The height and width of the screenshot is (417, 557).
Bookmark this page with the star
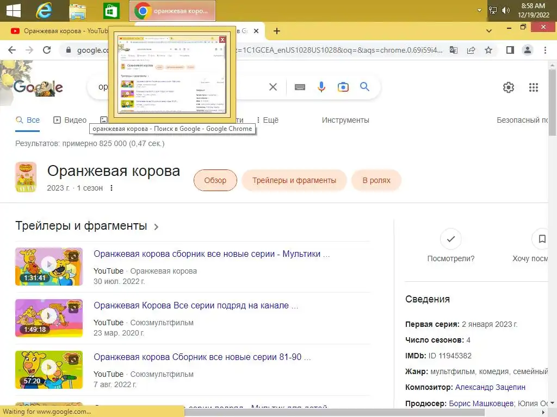[488, 50]
